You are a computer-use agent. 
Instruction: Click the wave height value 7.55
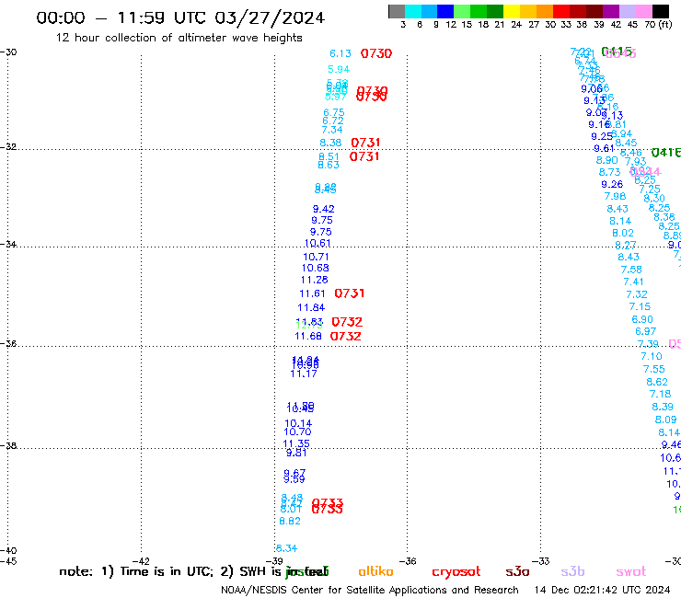tap(653, 369)
